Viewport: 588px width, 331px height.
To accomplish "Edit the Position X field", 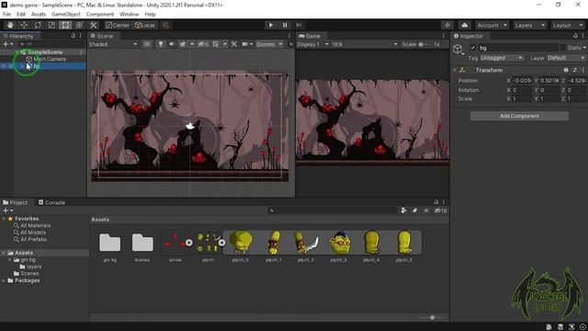I will [x=522, y=81].
